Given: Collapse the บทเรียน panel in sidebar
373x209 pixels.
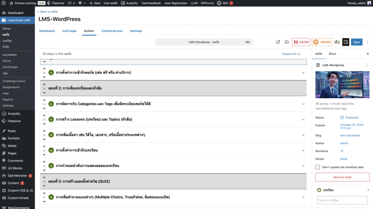Looking at the screenshot, I should (x=368, y=190).
